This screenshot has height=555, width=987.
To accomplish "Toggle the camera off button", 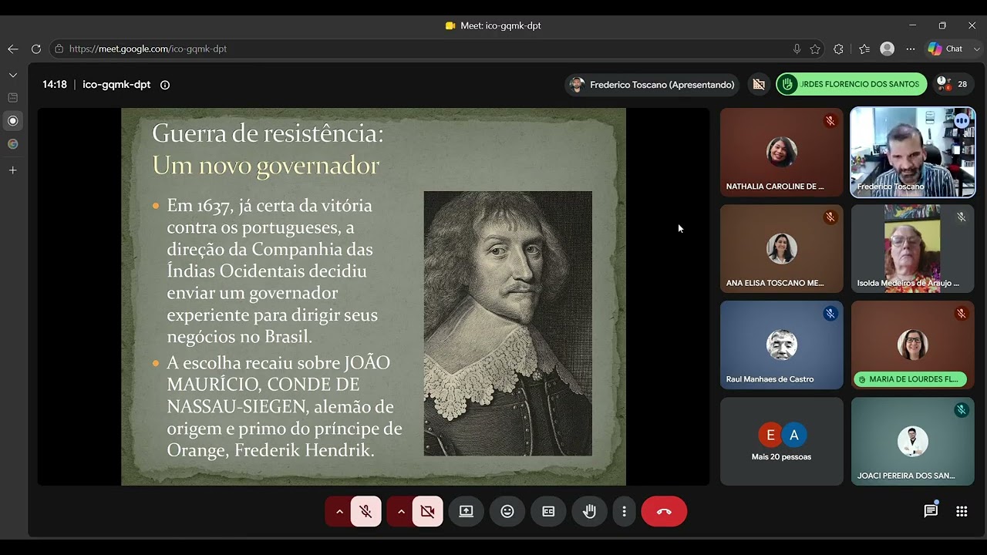I will (428, 511).
